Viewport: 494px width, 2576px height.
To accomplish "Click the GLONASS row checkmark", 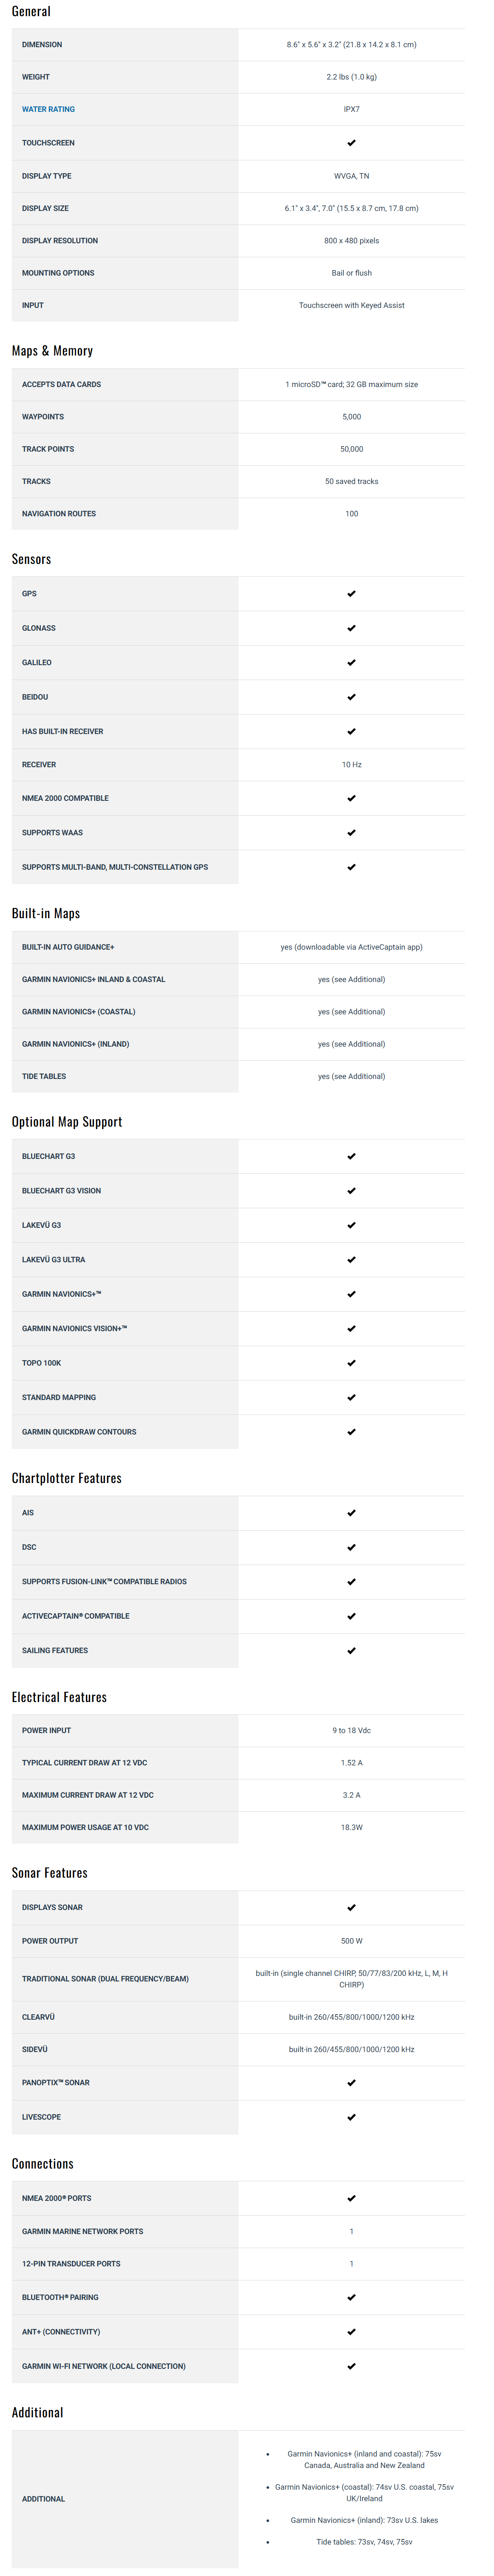I will click(351, 628).
